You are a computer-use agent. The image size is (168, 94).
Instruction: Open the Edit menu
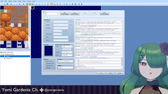[6, 1]
